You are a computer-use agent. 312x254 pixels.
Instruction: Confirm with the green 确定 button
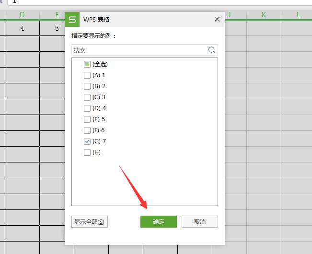point(158,221)
